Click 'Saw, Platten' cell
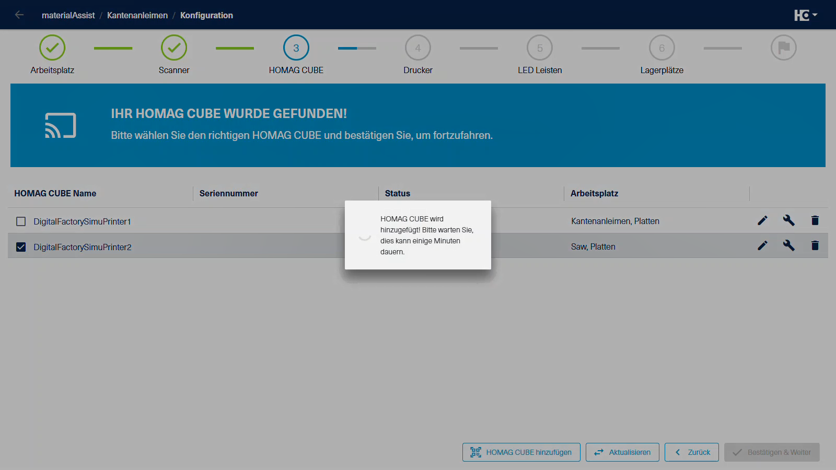 593,246
